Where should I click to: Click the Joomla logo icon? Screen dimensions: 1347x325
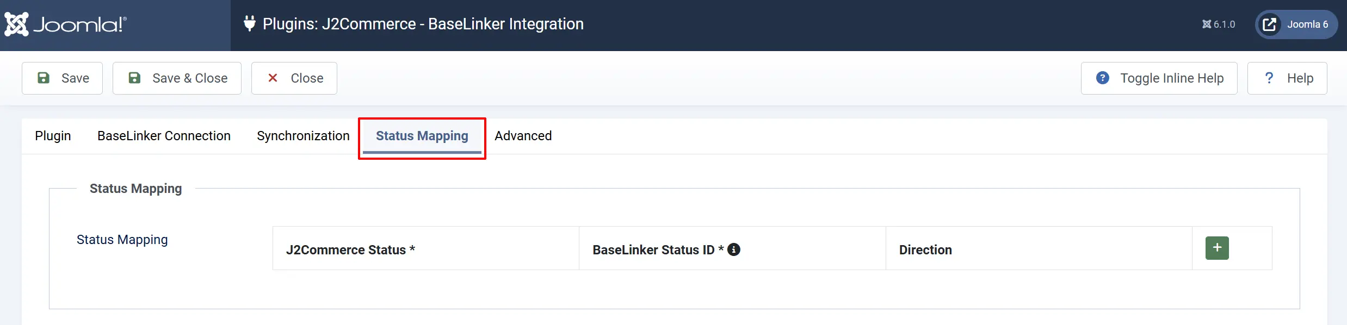pyautogui.click(x=16, y=24)
